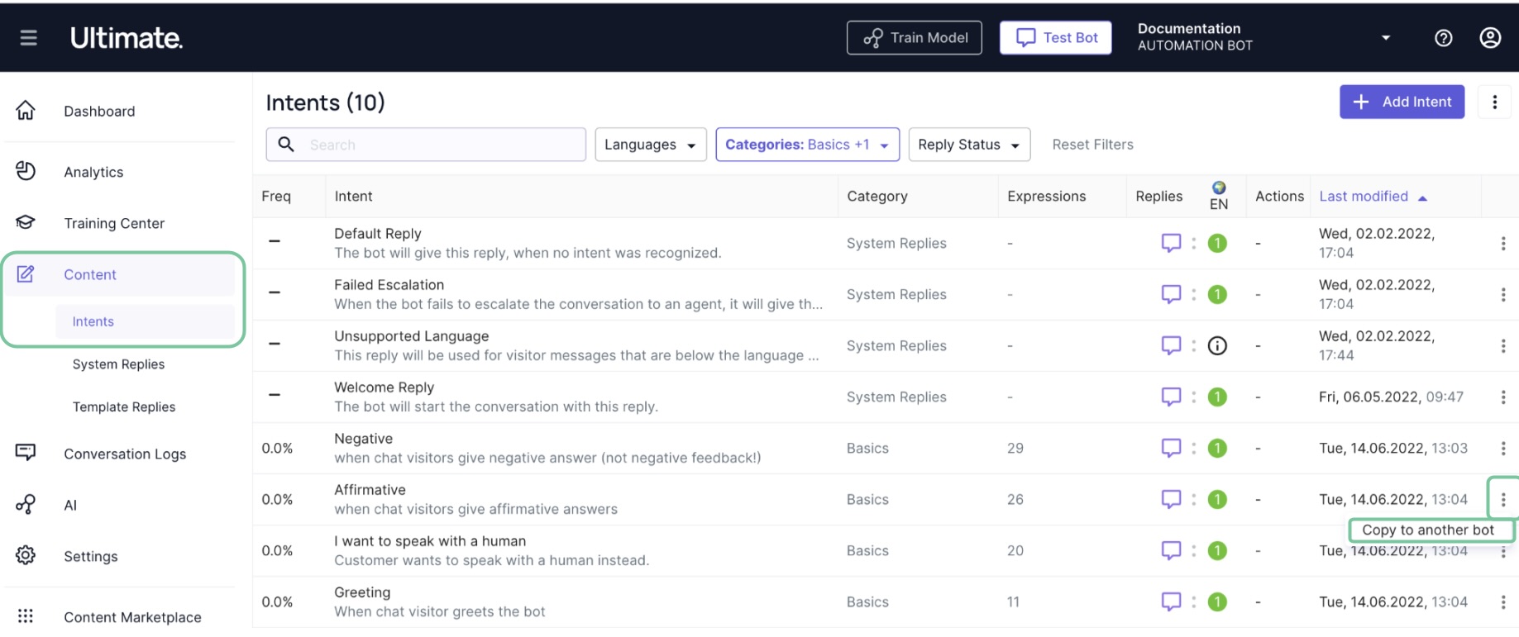Open Content Marketplace
Image resolution: width=1519 pixels, height=637 pixels.
tap(132, 617)
